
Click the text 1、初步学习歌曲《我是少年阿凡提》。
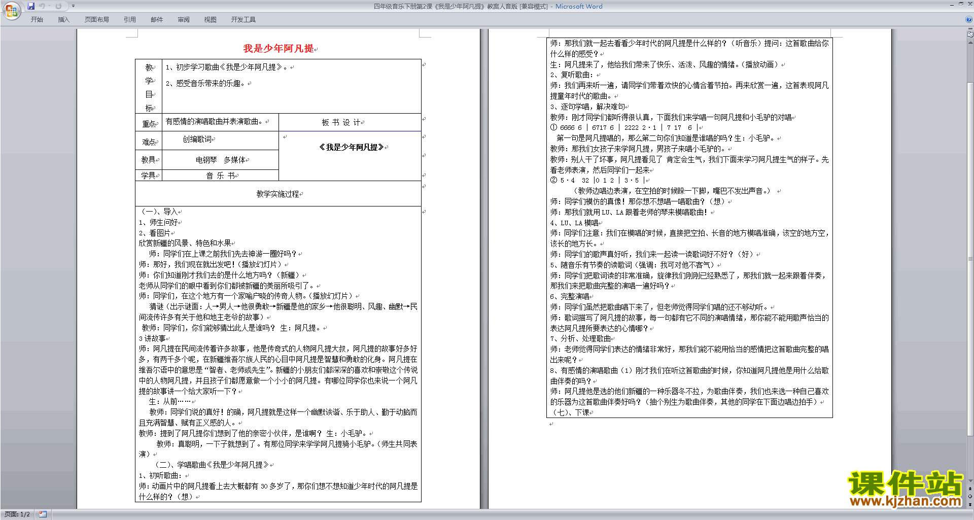(227, 67)
